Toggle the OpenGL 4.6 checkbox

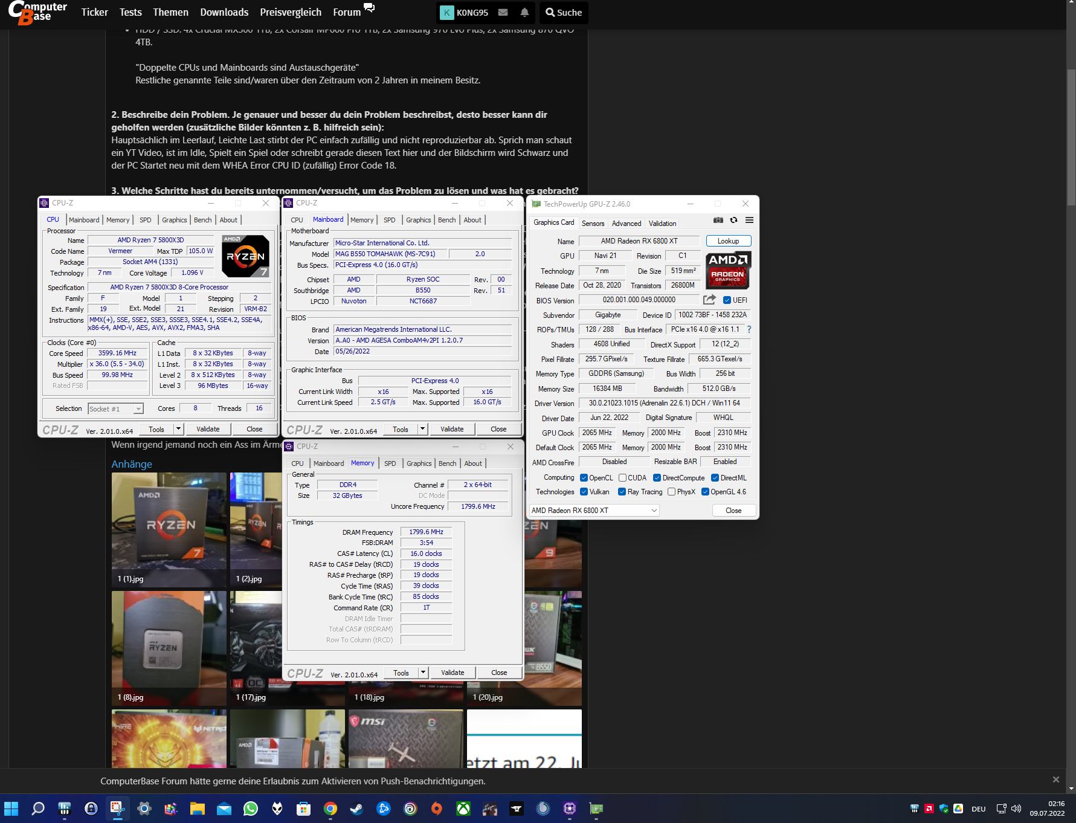[x=705, y=491]
